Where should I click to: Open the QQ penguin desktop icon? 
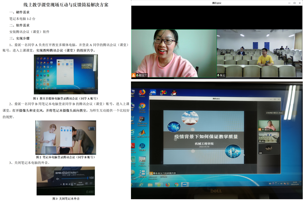(x=174, y=92)
